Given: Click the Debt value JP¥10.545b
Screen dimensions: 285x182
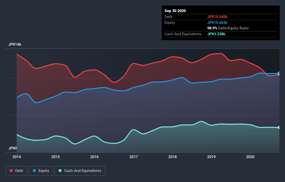Looking at the screenshot, I should click(x=217, y=17).
